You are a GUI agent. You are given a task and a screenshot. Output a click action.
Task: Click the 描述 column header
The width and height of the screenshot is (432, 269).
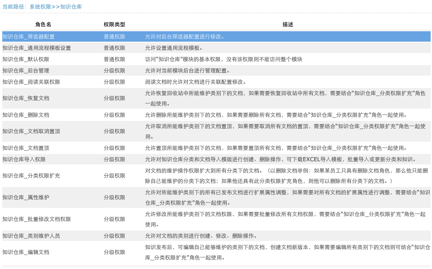coord(288,24)
